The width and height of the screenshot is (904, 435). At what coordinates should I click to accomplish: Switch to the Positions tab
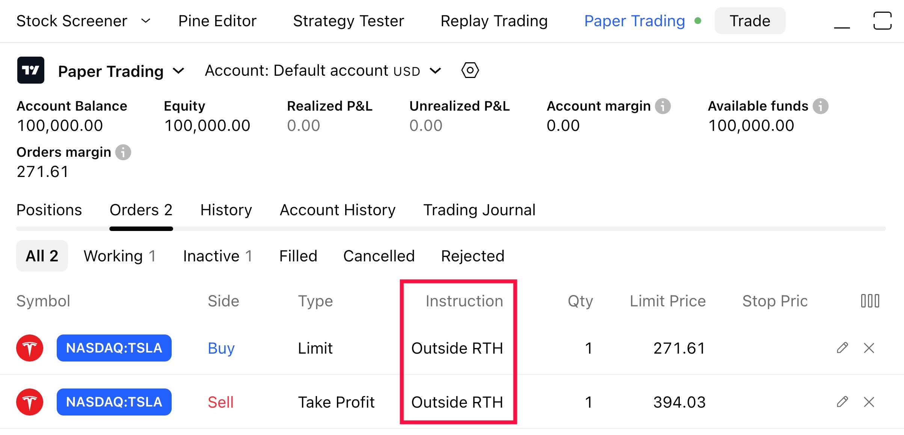[x=49, y=210]
